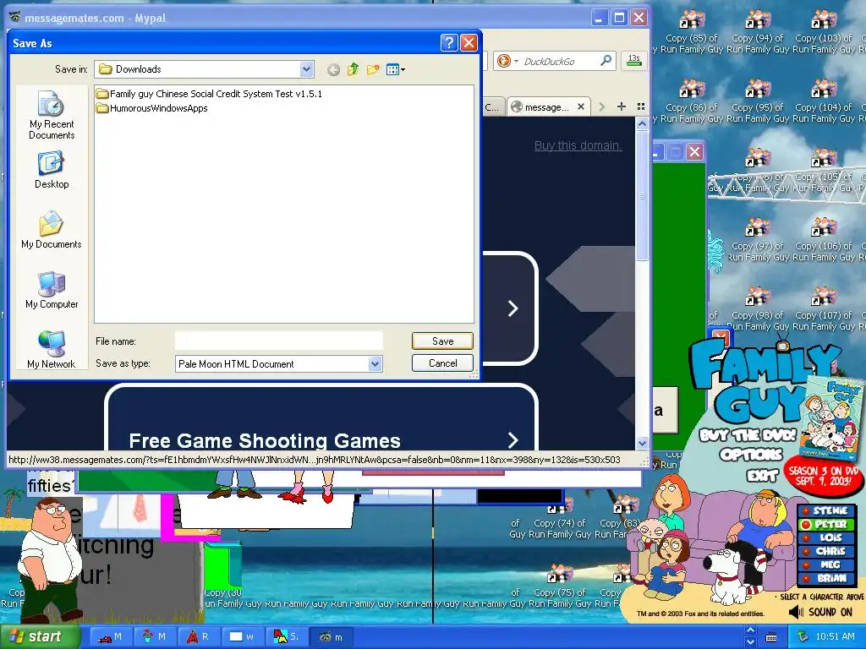The height and width of the screenshot is (649, 866).
Task: Click the Save button
Action: pyautogui.click(x=442, y=341)
